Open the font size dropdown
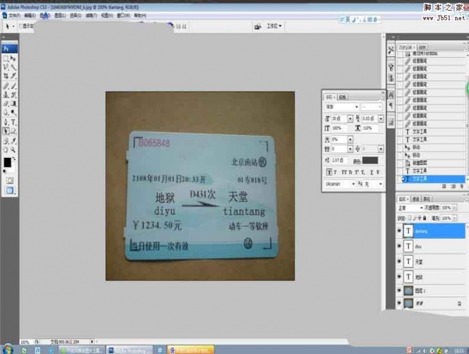 [350, 119]
